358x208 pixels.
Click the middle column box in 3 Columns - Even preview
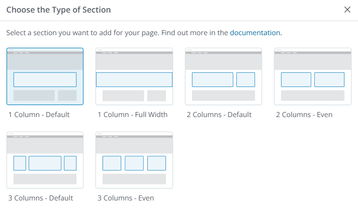[x=134, y=163]
